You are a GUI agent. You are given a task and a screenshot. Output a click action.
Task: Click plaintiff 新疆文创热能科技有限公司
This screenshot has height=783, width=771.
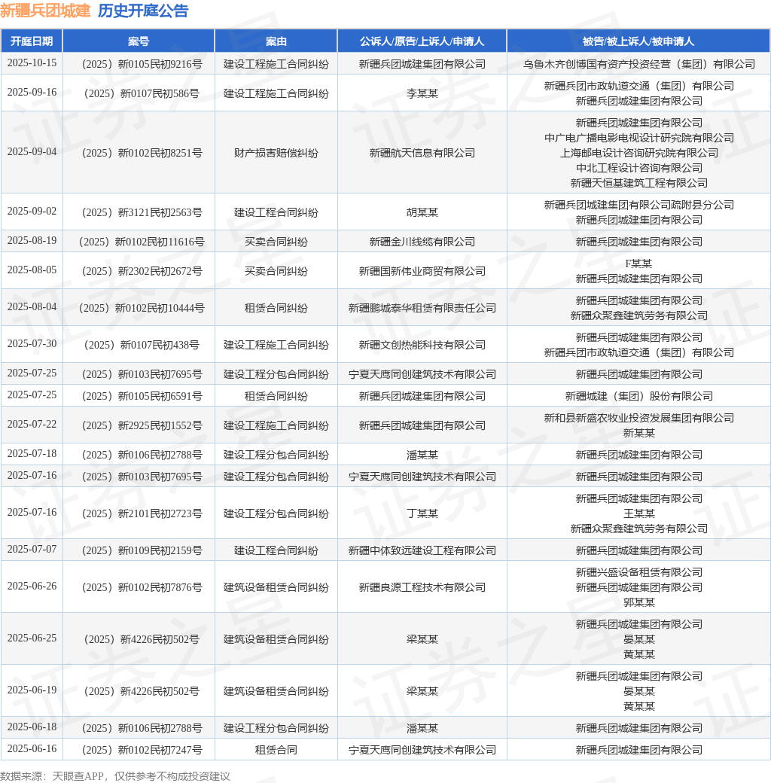coord(422,345)
